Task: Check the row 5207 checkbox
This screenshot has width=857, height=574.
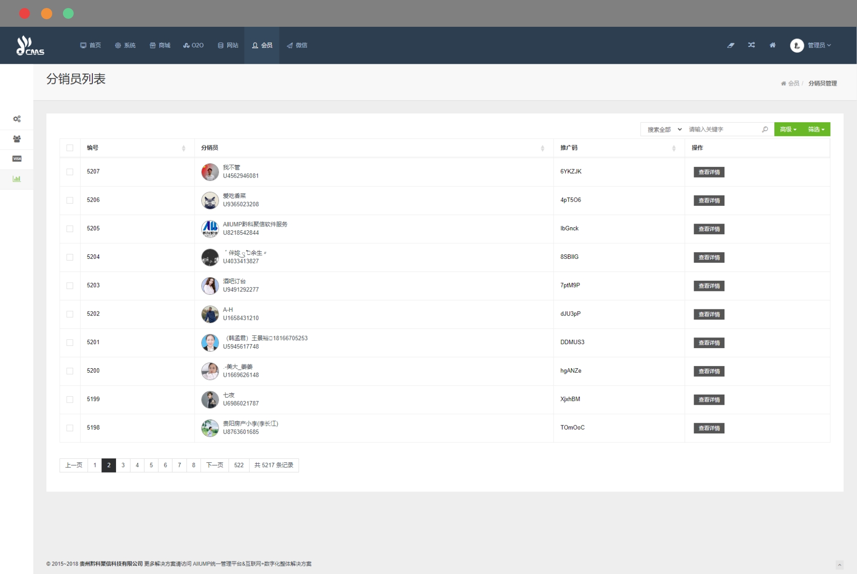Action: click(x=70, y=172)
